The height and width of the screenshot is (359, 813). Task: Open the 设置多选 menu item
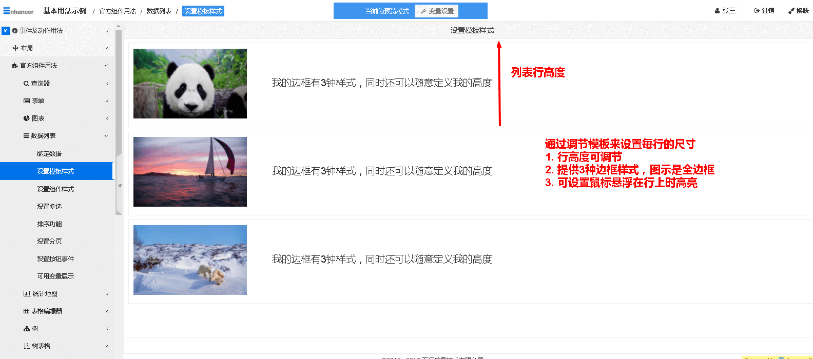click(x=49, y=207)
